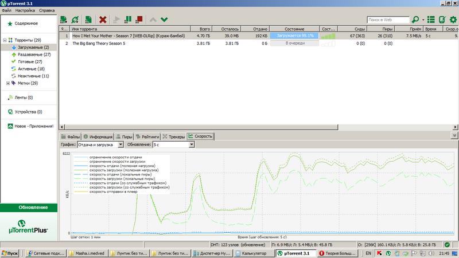The height and width of the screenshot is (258, 459).
Task: Click the Add Torrent toolbar icon
Action: 64,19
